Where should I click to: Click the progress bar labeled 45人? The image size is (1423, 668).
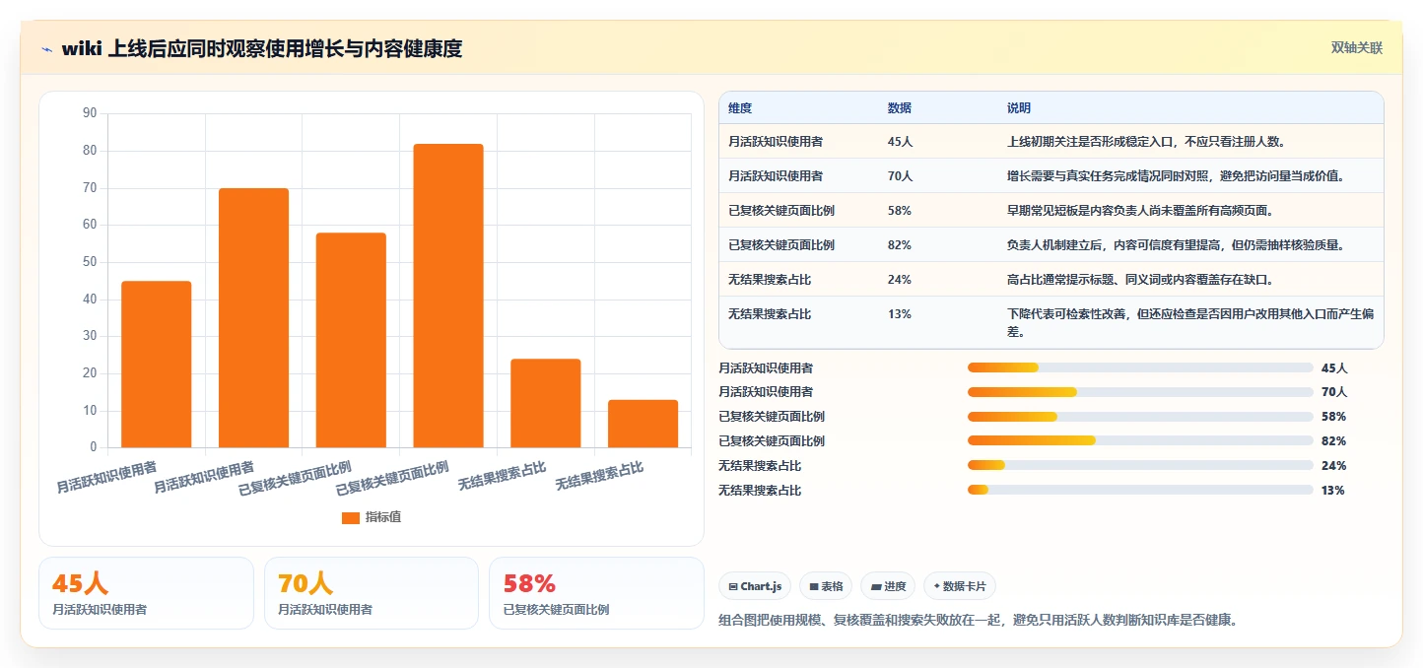click(x=1140, y=367)
